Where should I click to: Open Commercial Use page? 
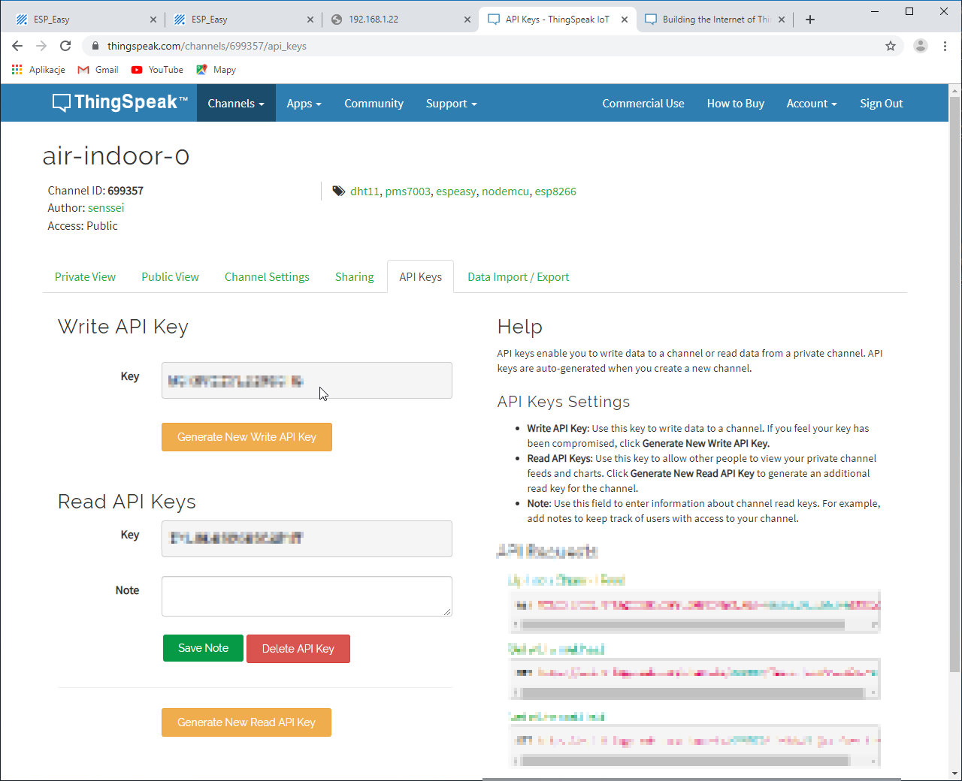643,104
